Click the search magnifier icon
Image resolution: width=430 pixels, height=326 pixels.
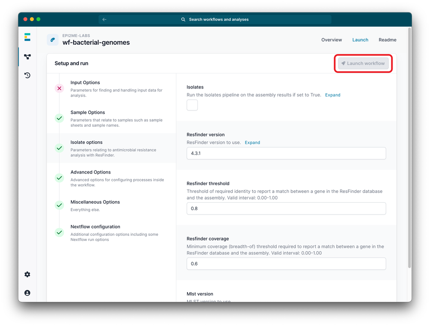point(183,19)
